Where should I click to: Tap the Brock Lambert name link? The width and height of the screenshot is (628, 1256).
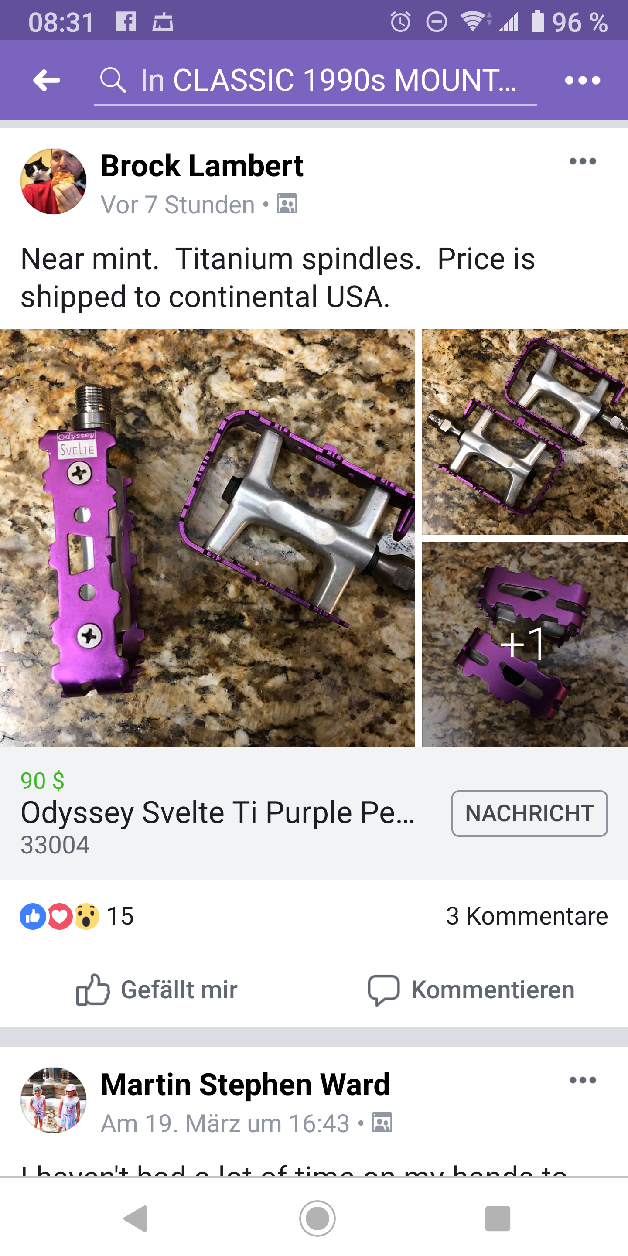[x=202, y=165]
